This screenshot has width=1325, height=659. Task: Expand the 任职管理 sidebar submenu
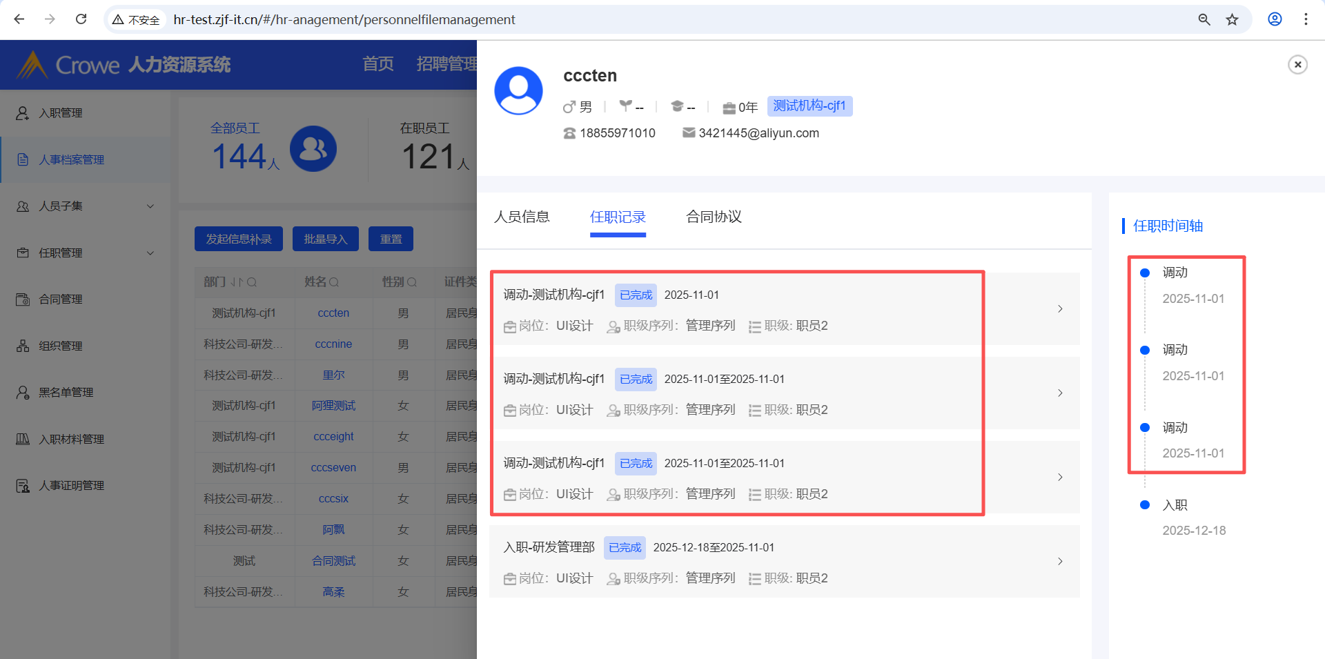pyautogui.click(x=150, y=253)
